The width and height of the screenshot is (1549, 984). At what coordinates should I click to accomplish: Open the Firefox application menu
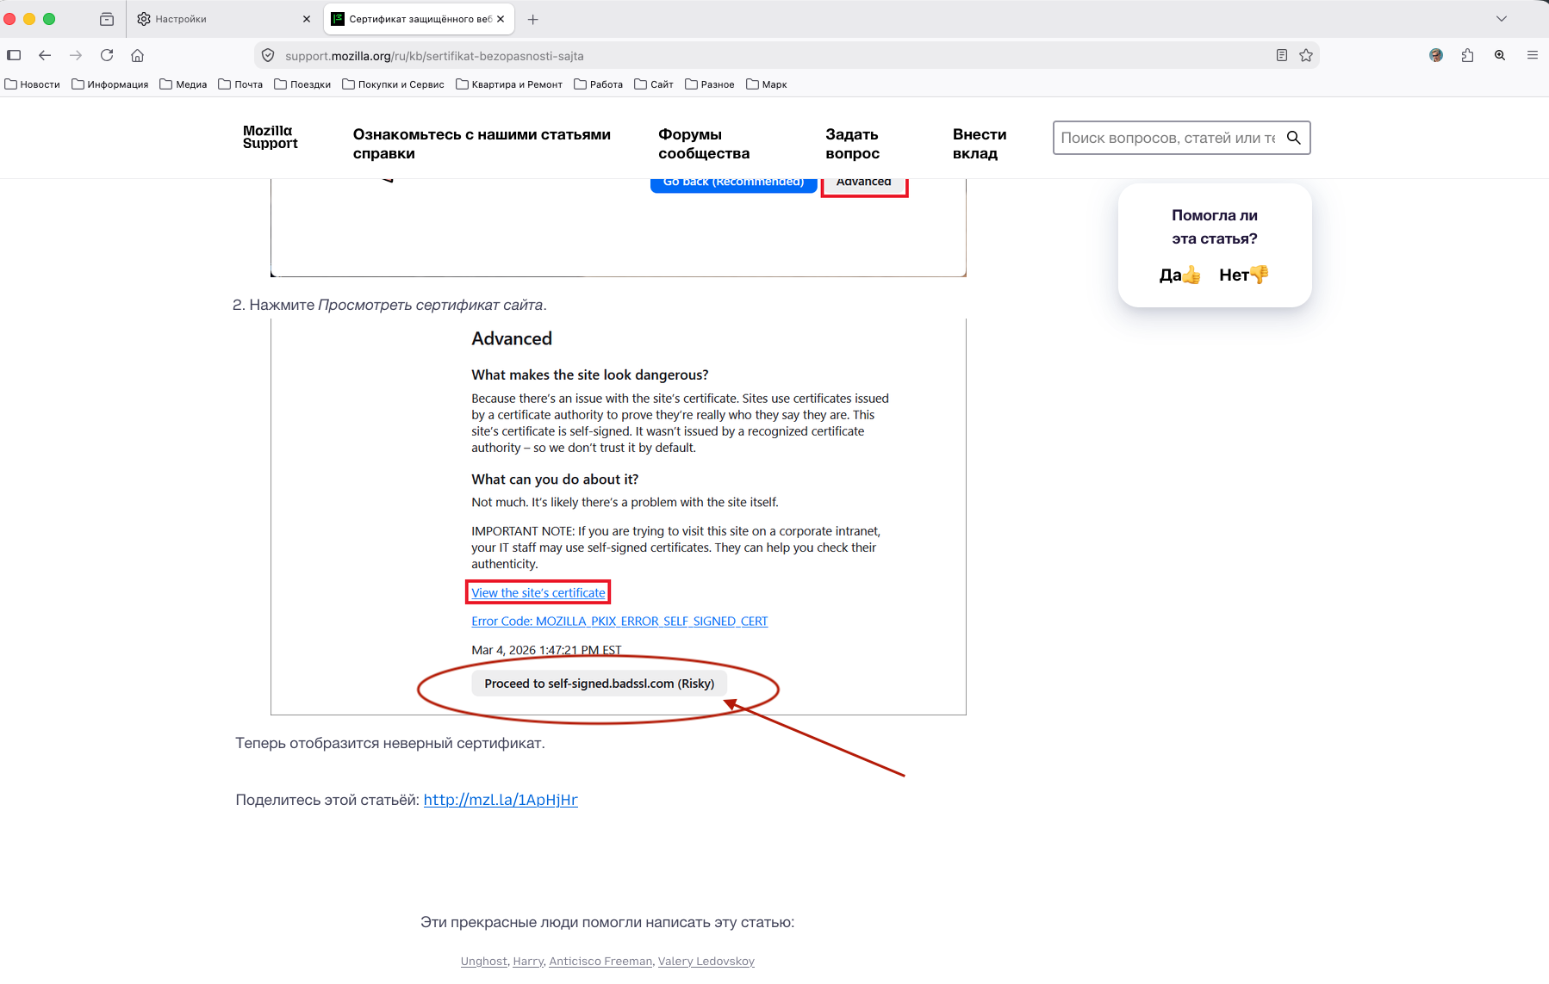(x=1533, y=55)
